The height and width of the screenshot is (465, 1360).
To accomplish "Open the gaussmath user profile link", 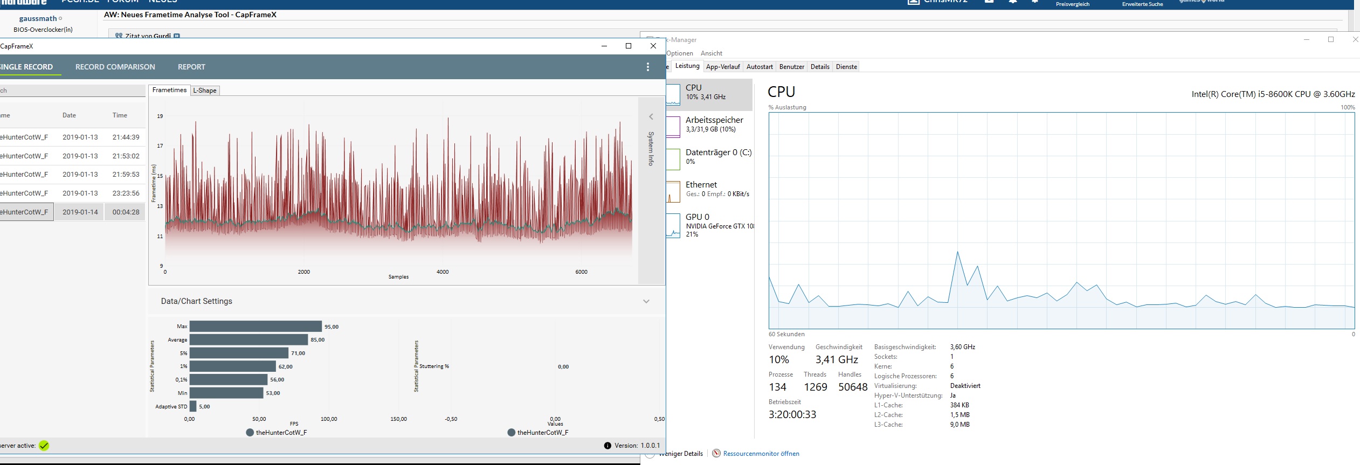I will click(x=38, y=18).
